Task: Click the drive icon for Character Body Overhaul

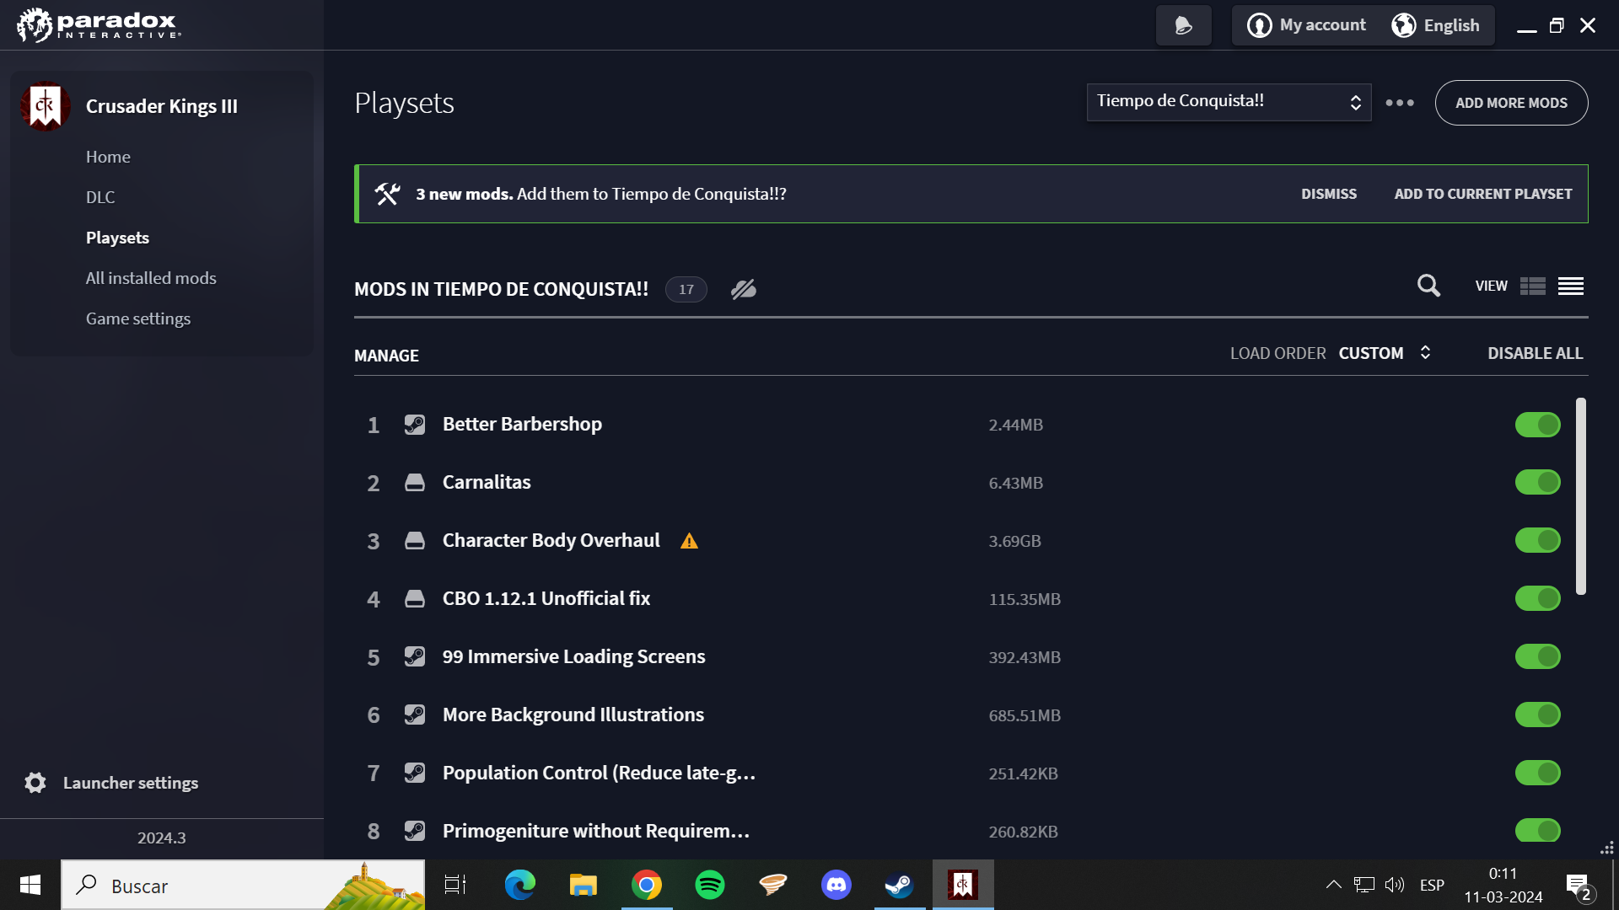Action: click(414, 540)
